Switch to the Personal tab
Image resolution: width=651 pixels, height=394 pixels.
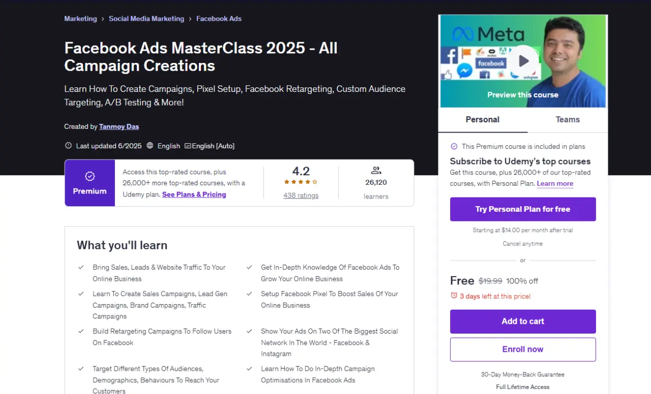[x=483, y=120]
